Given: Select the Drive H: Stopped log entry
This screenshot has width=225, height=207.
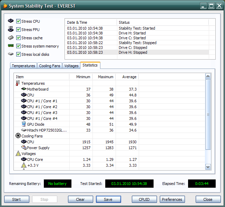Looking at the screenshot, I should 133,52.
